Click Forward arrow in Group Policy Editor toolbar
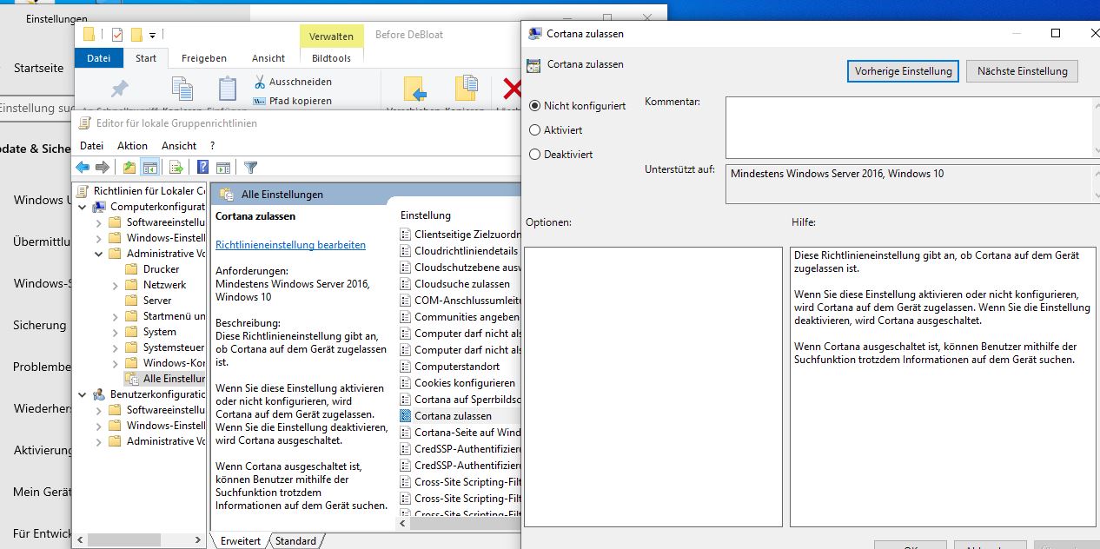The height and width of the screenshot is (549, 1100). coord(103,167)
